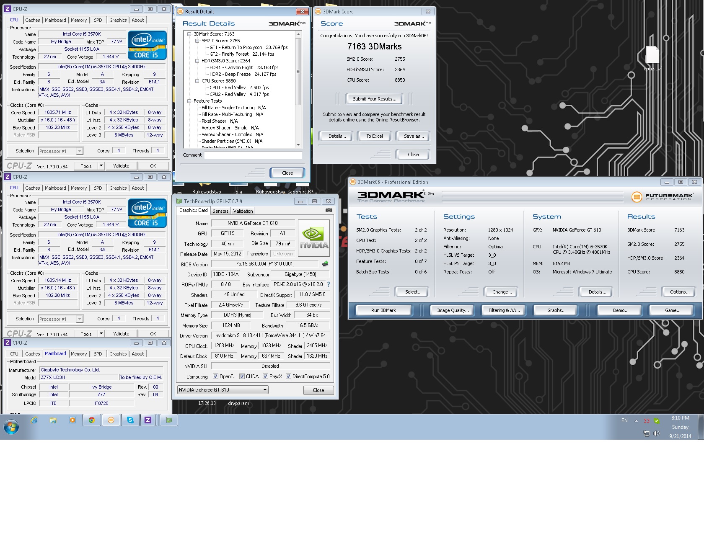The height and width of the screenshot is (536, 704).
Task: Click the volume speaker tray icon
Action: [x=656, y=433]
